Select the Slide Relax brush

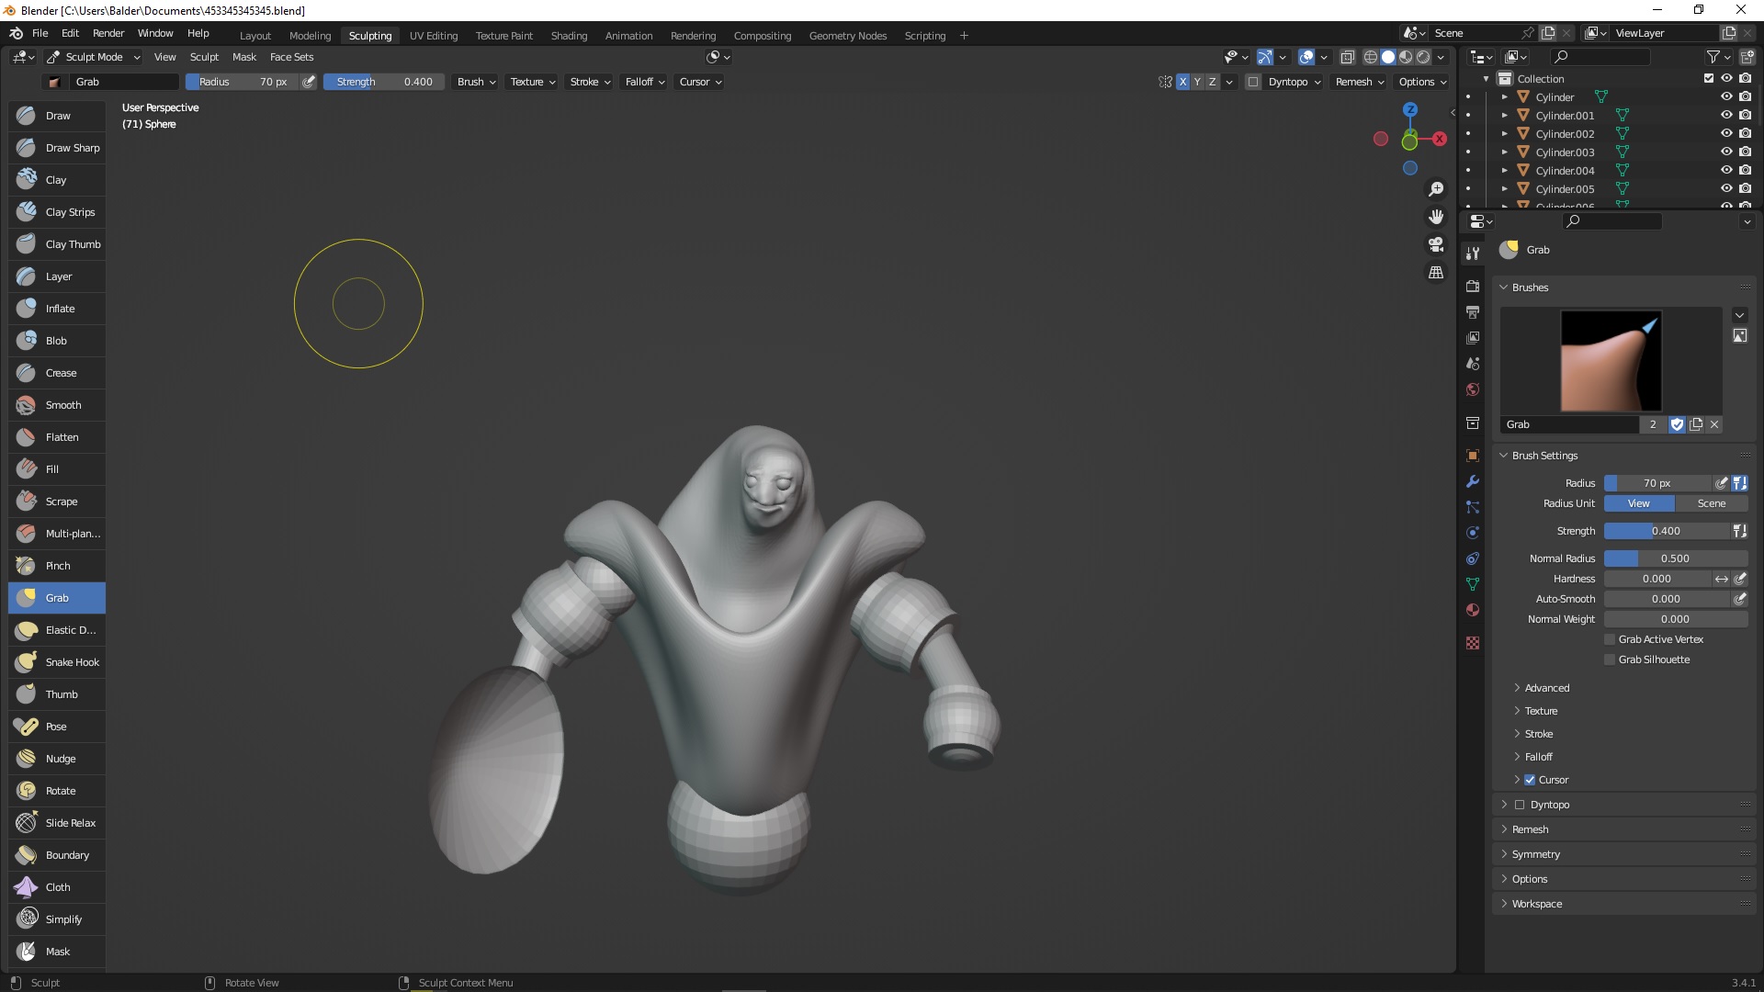click(x=57, y=823)
